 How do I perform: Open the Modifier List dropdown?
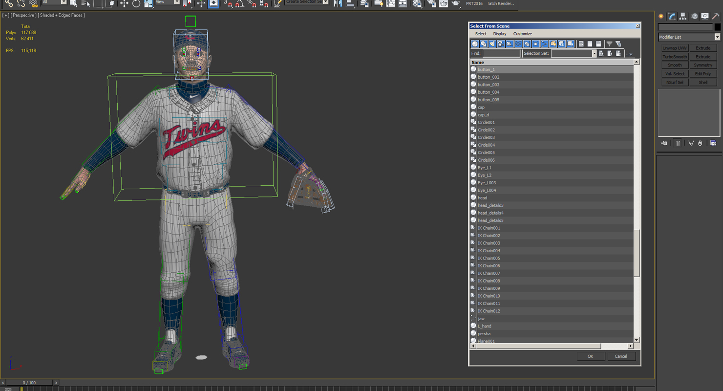pos(689,37)
